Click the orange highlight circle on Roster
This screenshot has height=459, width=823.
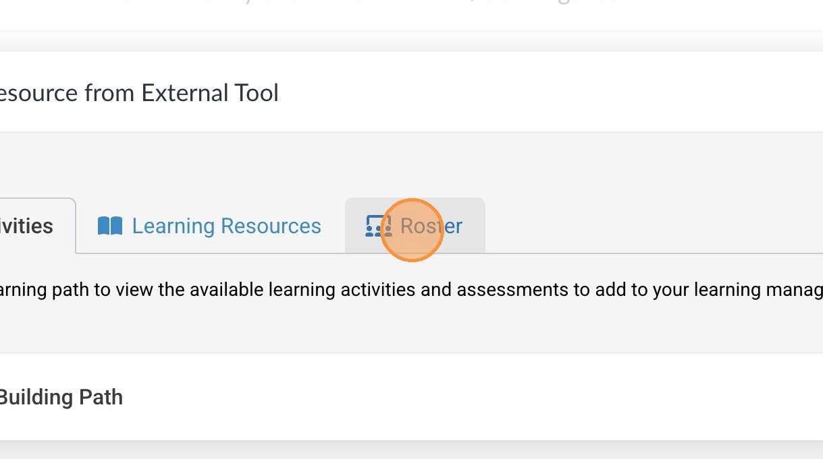click(x=412, y=230)
